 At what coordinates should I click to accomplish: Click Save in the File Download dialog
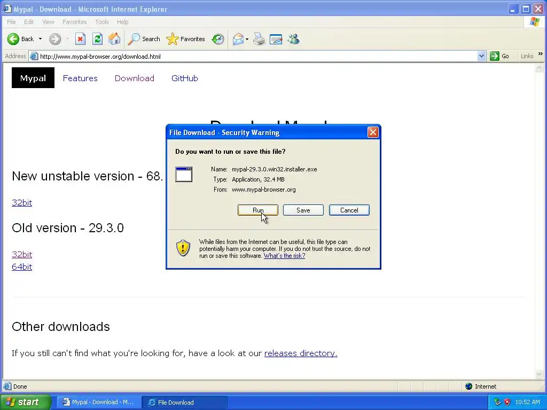coord(303,210)
